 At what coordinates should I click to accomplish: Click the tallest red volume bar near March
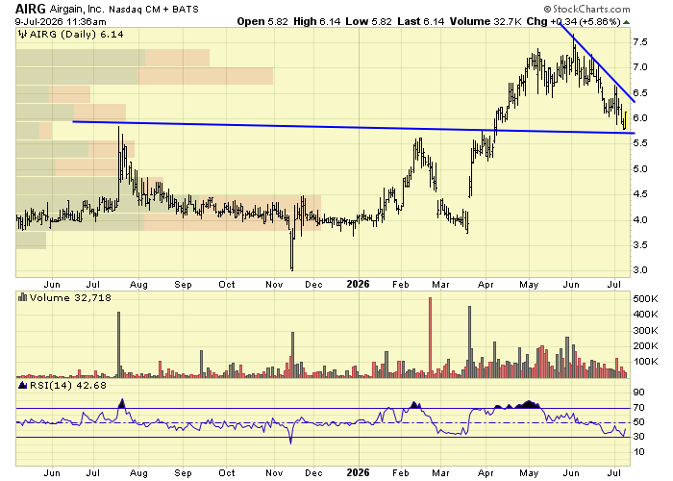[x=430, y=338]
